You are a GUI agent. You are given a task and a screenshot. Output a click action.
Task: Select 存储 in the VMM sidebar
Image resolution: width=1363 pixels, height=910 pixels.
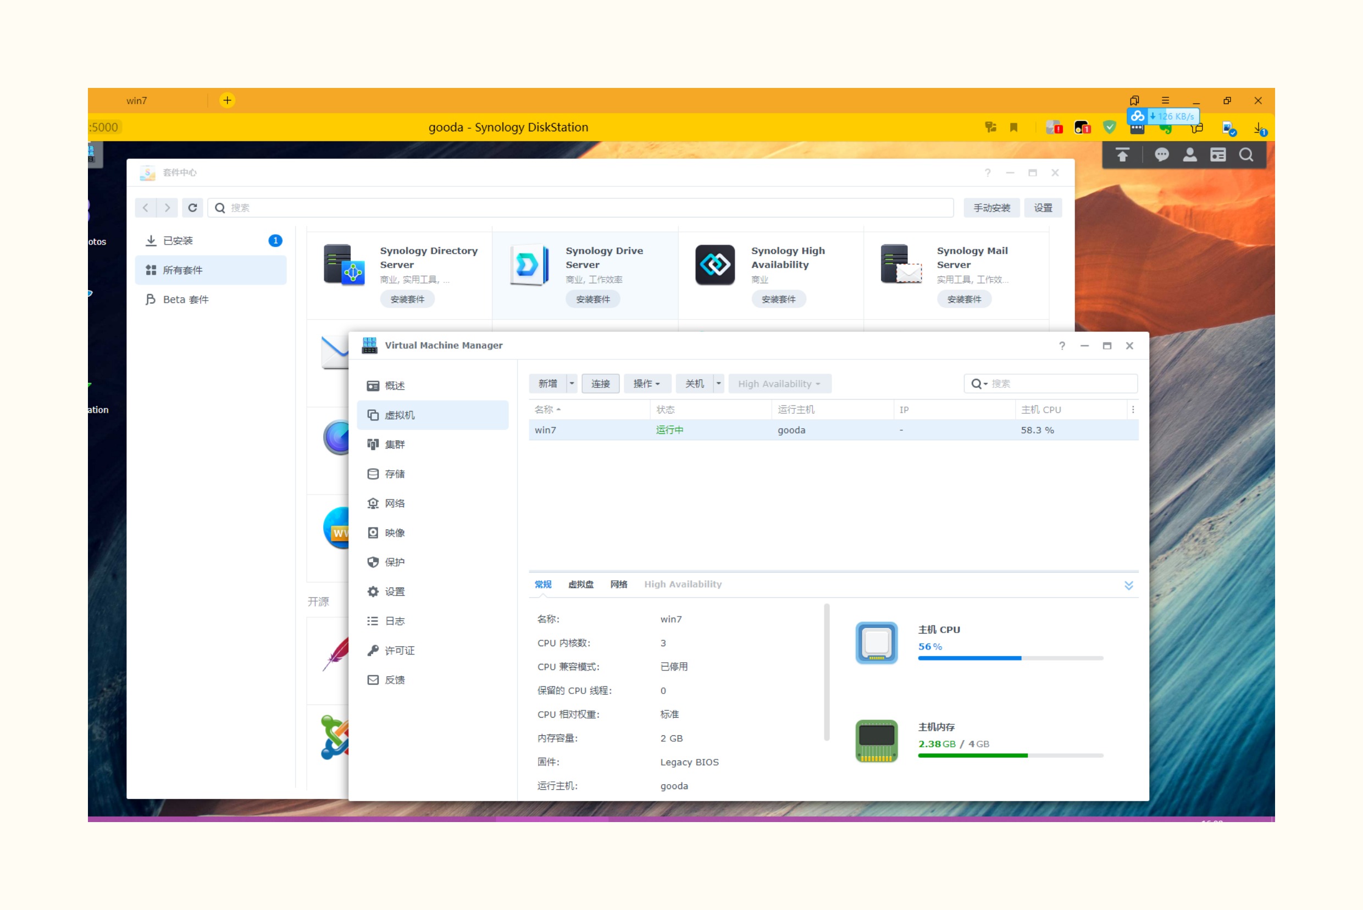(395, 474)
